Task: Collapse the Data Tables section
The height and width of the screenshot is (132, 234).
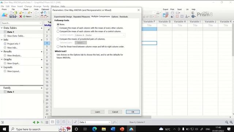Action: coord(2,28)
